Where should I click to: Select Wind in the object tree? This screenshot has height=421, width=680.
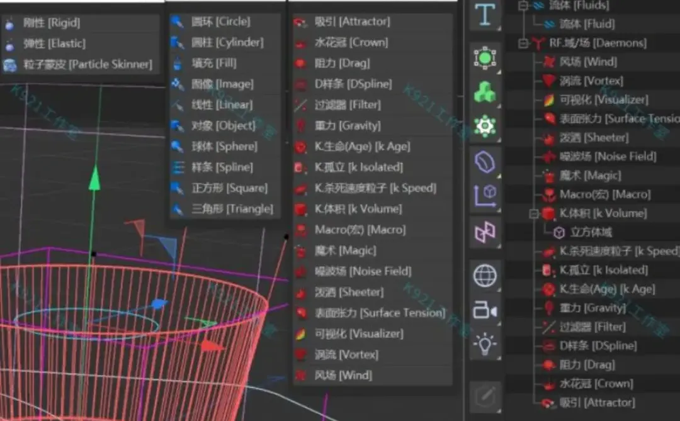[x=587, y=62]
